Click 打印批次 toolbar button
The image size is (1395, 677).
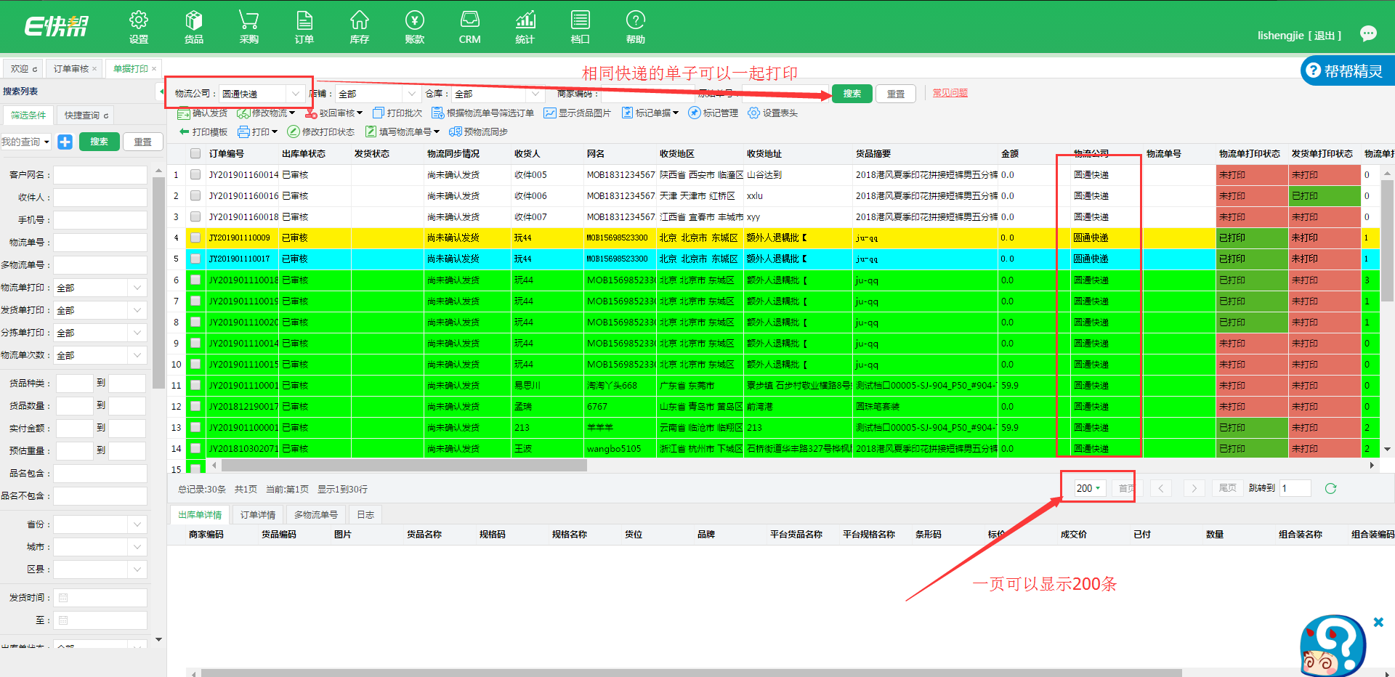(397, 113)
